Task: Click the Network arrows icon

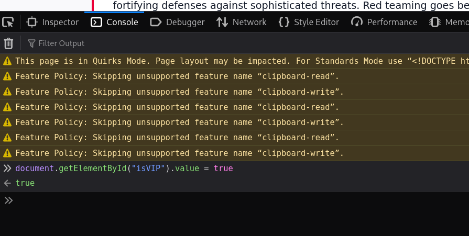Action: 222,22
